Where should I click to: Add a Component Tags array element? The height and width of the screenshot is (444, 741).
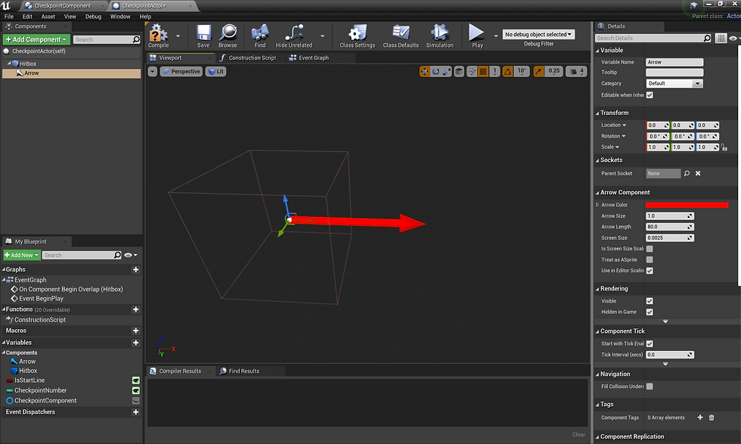[x=700, y=418]
